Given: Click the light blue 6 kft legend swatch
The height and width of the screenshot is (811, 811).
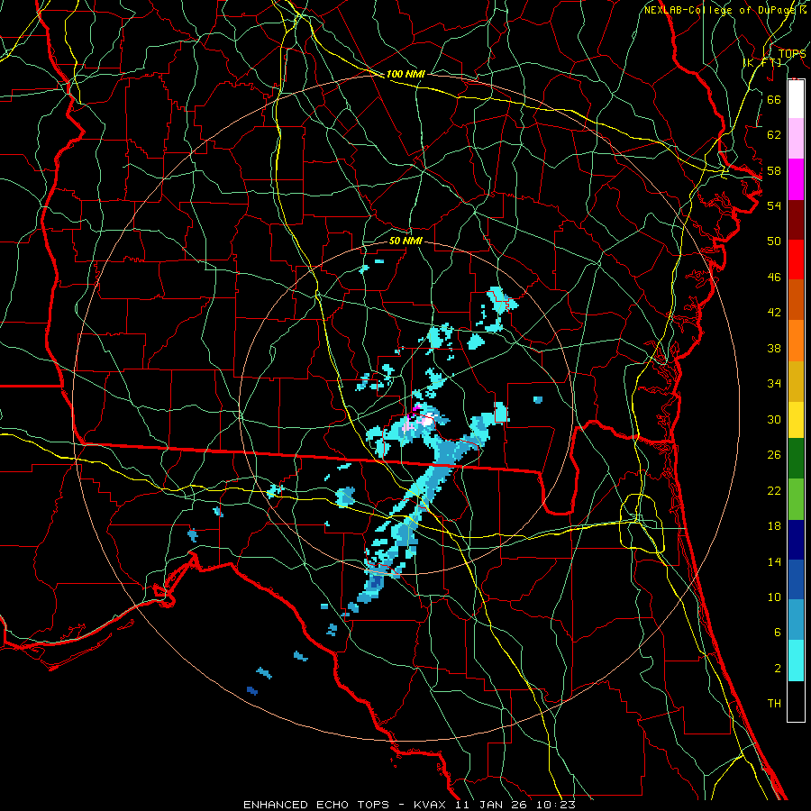Looking at the screenshot, I should 796,620.
